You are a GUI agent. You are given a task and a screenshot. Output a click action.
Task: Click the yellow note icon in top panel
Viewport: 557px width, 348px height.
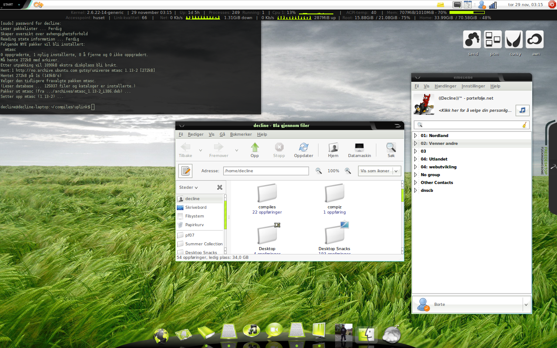(441, 5)
